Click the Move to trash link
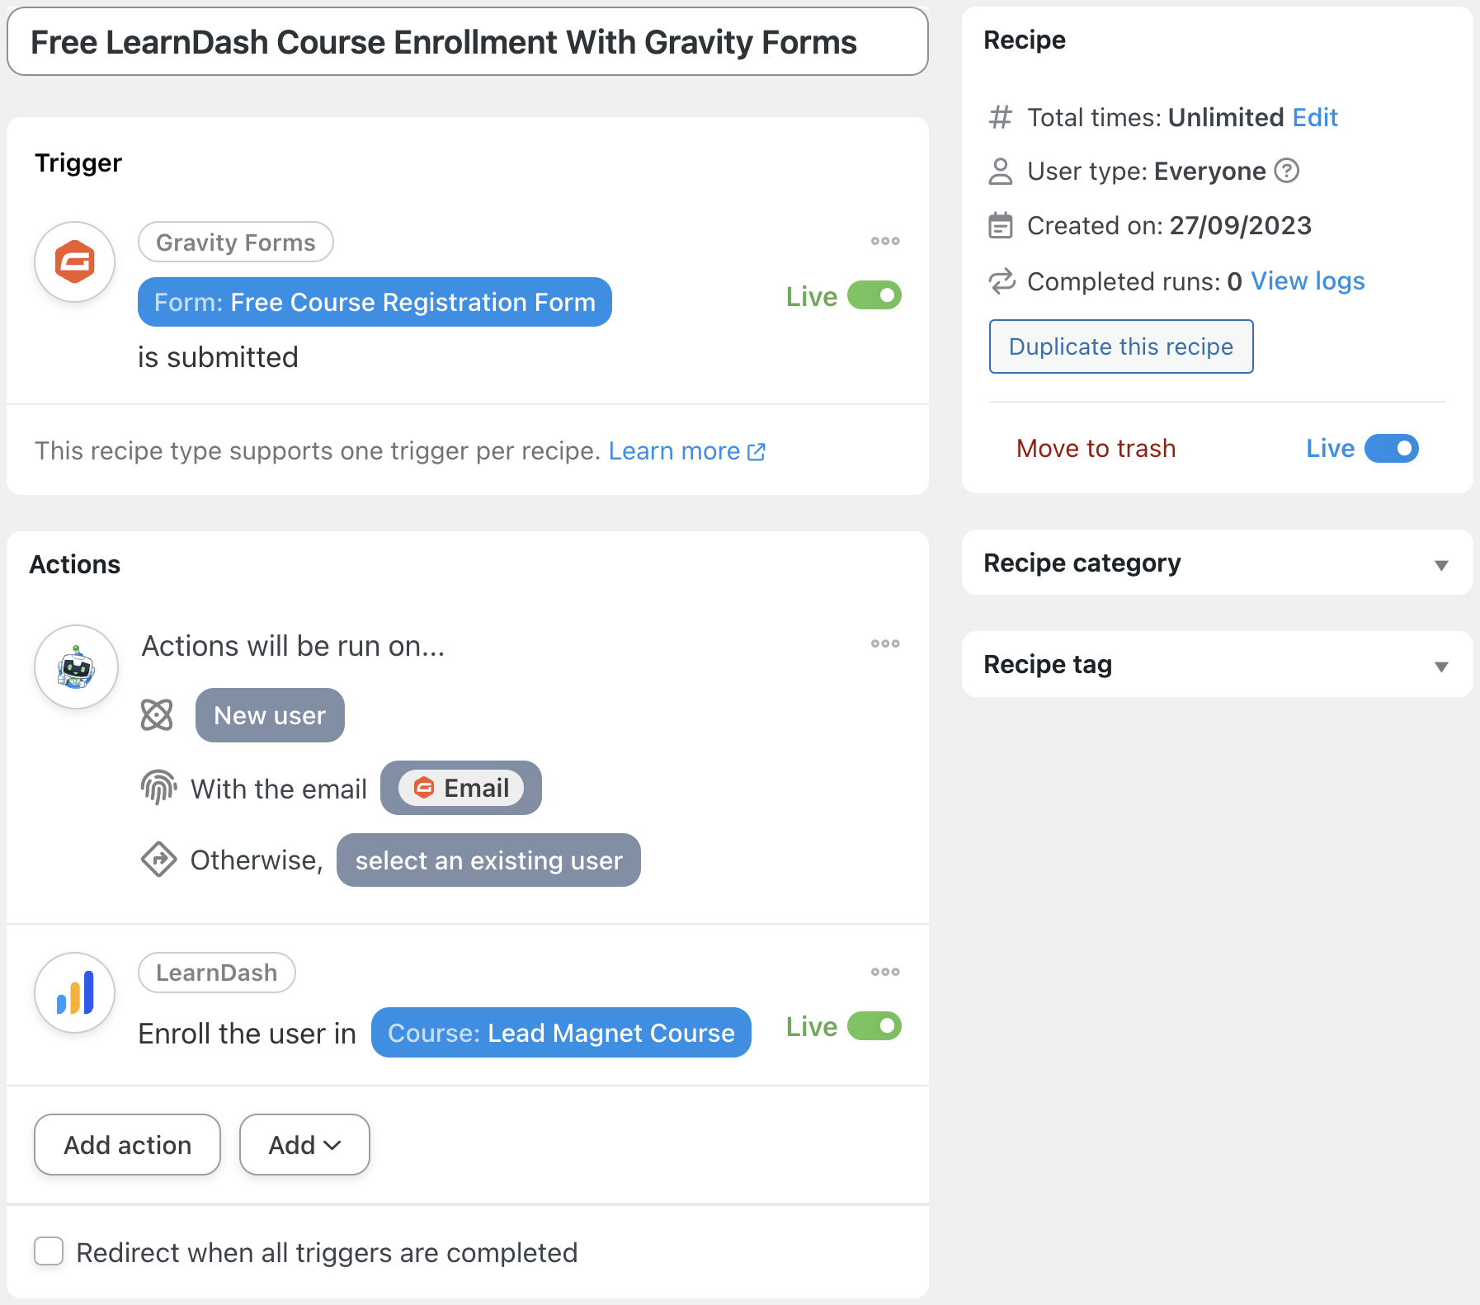The width and height of the screenshot is (1480, 1305). coord(1096,449)
